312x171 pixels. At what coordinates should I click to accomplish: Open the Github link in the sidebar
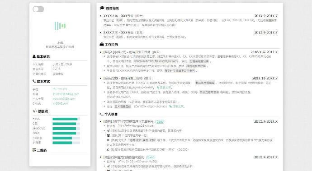[60, 103]
